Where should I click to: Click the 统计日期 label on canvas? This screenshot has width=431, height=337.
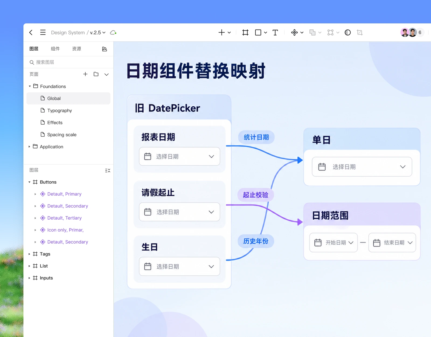[x=256, y=137]
